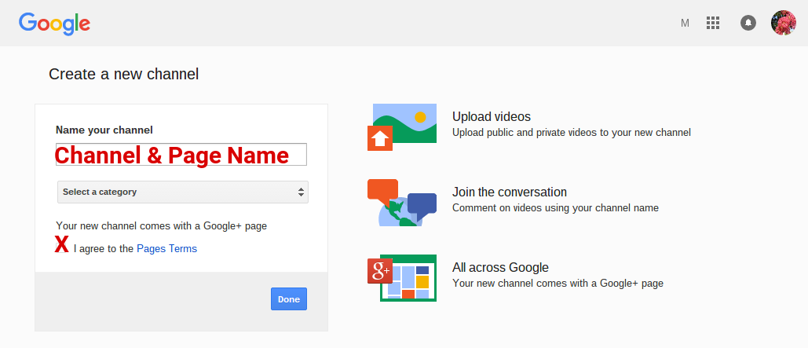Click the Done button
The image size is (808, 348).
289,299
